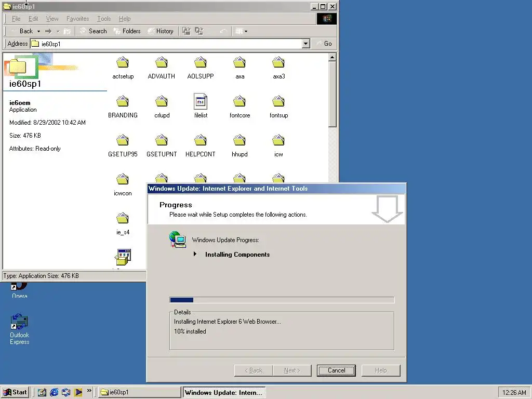This screenshot has width=532, height=399.
Task: Open the View menu
Action: pos(52,19)
